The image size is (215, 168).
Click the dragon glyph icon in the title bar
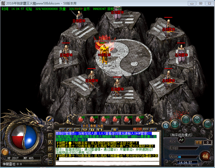3,3
